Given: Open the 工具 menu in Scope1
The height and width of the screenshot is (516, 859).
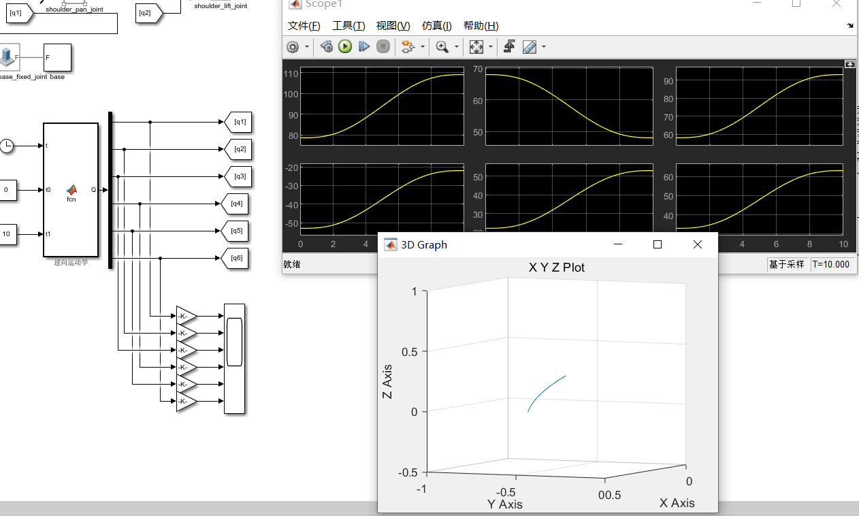Looking at the screenshot, I should [x=348, y=26].
